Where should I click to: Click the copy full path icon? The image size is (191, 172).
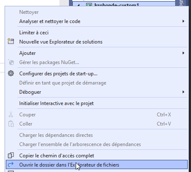[x=11, y=155]
